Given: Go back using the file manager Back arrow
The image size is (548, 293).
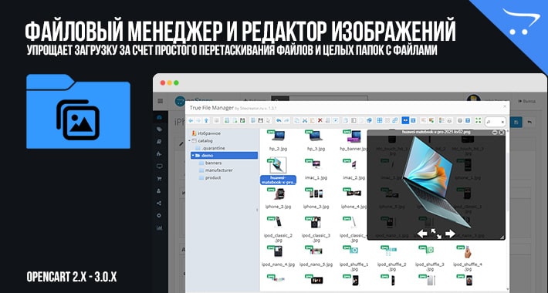Looking at the screenshot, I should [191, 120].
